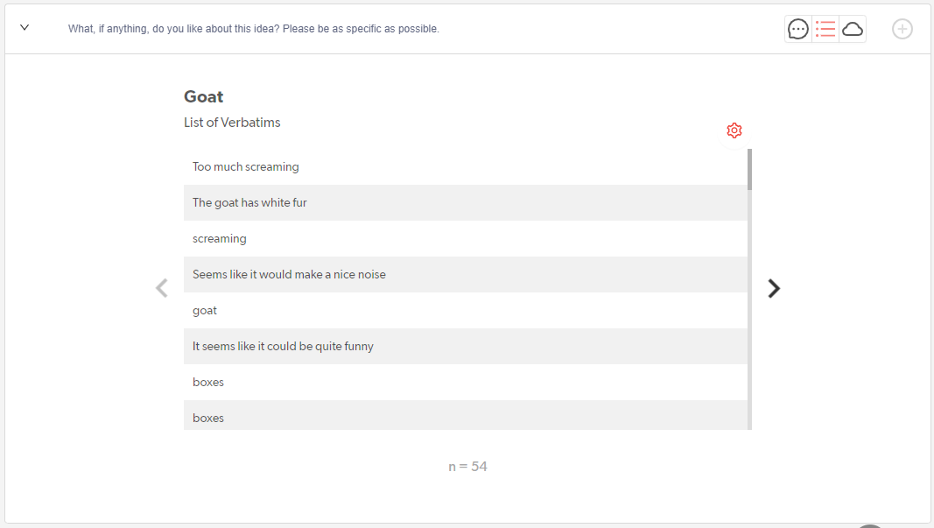Switch to the word cloud view icon
Viewport: 934px width, 528px height.
pyautogui.click(x=853, y=29)
